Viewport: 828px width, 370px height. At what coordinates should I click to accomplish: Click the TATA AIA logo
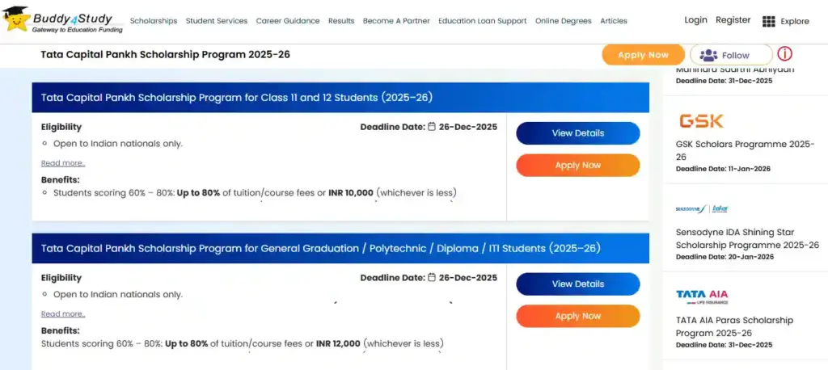pyautogui.click(x=702, y=296)
